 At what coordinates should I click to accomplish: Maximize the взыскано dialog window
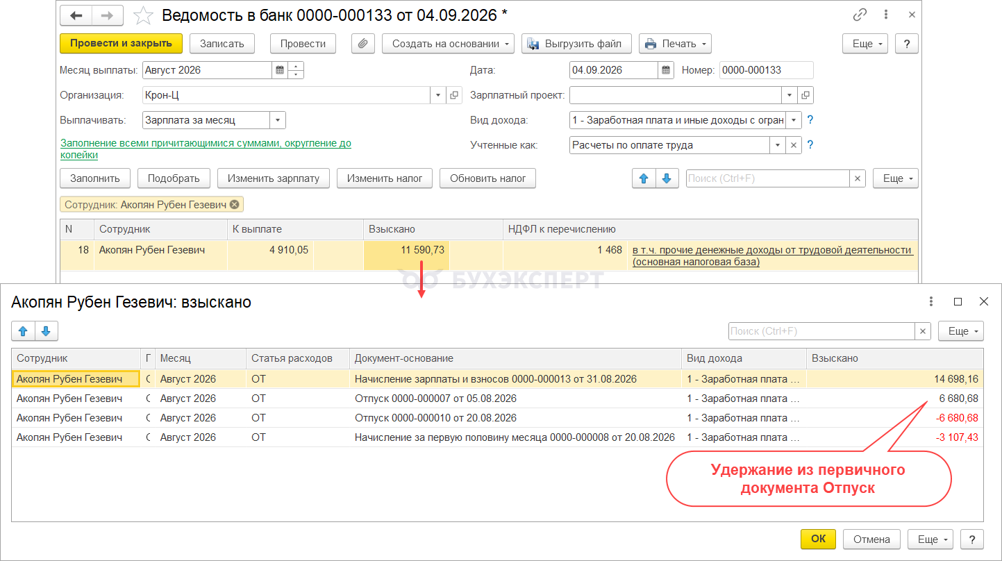click(x=958, y=301)
